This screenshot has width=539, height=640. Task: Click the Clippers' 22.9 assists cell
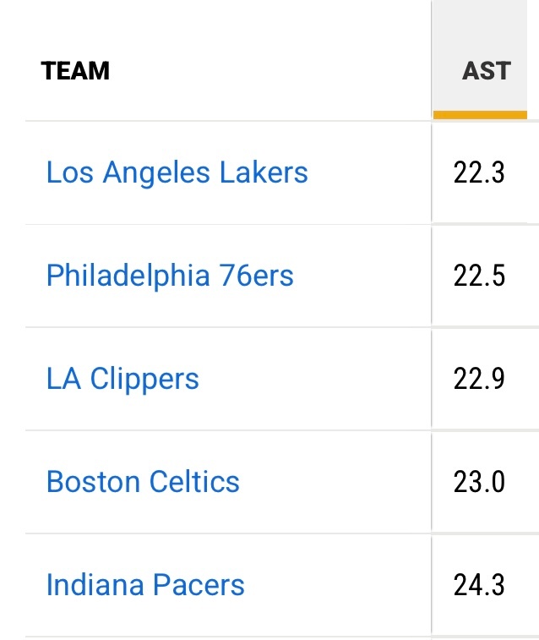(479, 379)
